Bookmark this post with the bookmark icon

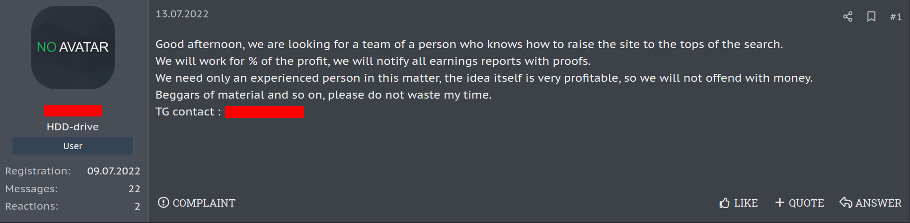click(871, 17)
